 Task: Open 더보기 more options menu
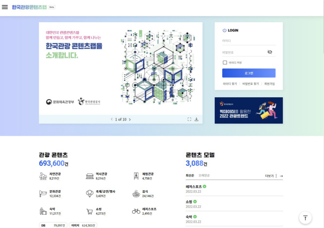(x=271, y=176)
